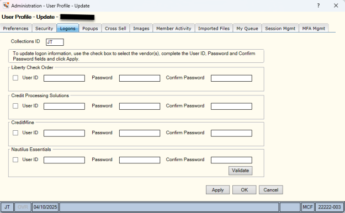Click the Apply button

pyautogui.click(x=217, y=190)
